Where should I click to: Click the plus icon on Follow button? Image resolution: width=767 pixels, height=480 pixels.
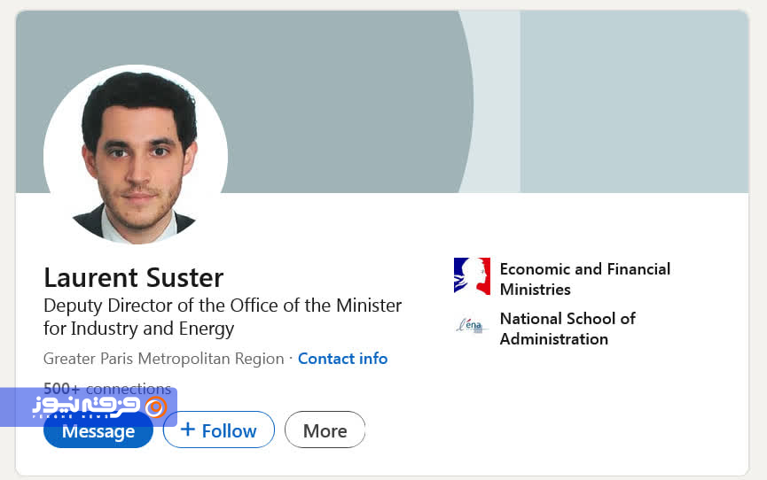pyautogui.click(x=188, y=430)
